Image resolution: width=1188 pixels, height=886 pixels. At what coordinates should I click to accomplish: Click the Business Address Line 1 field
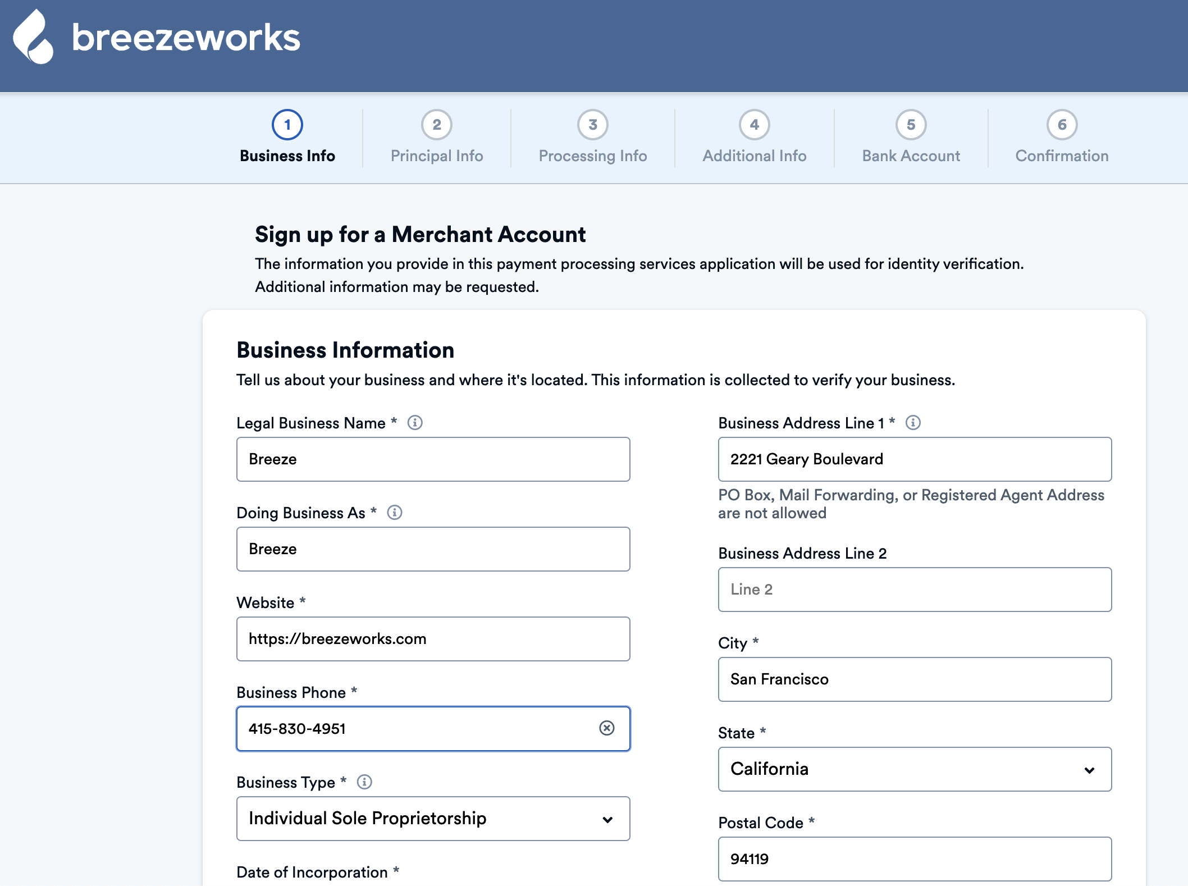coord(915,459)
